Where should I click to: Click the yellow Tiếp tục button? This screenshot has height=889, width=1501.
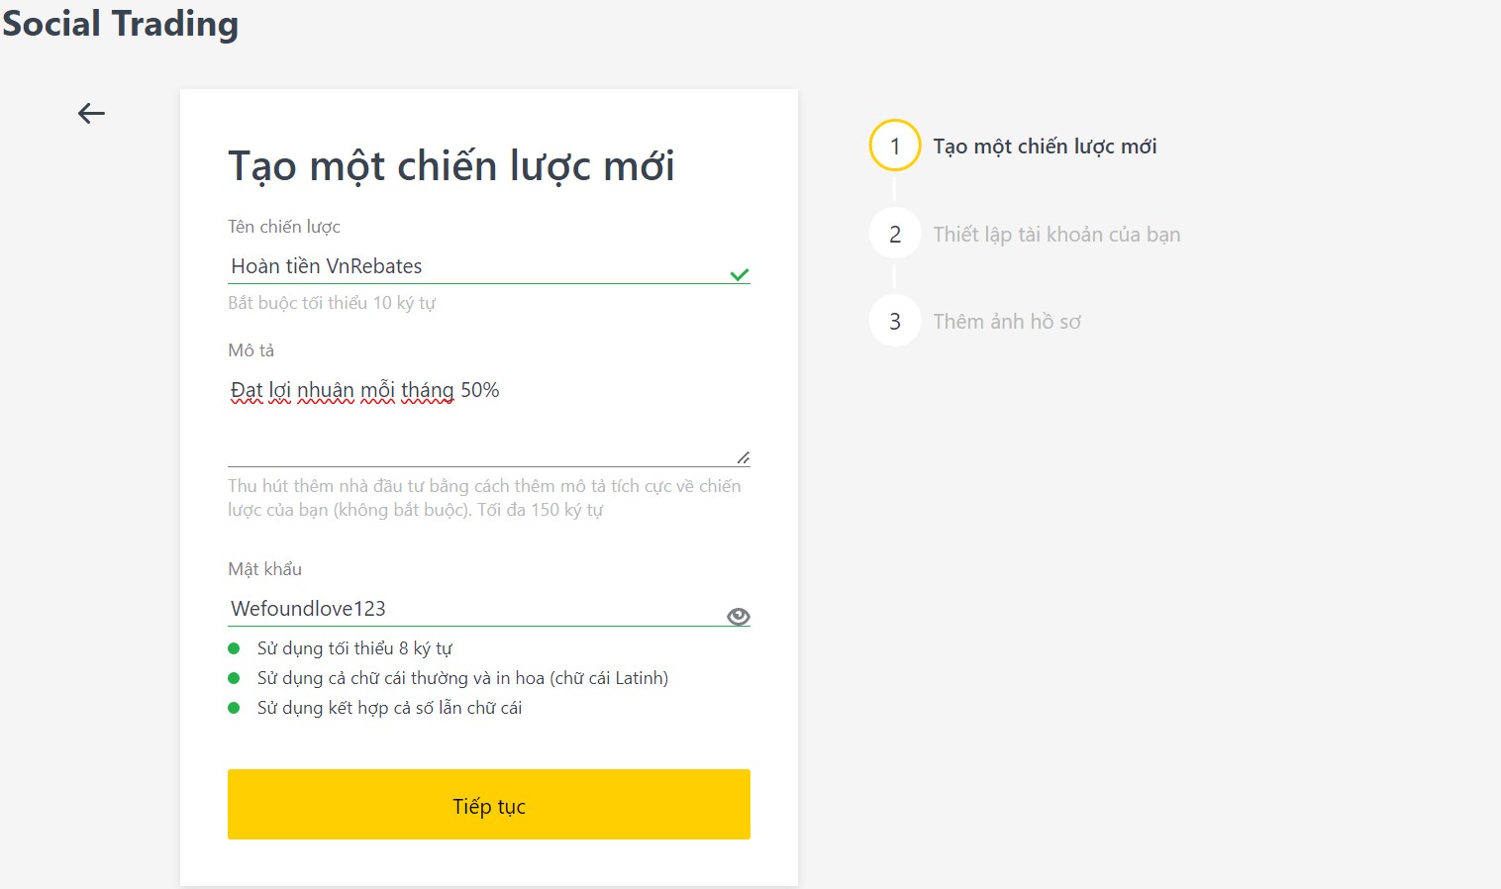click(x=489, y=805)
